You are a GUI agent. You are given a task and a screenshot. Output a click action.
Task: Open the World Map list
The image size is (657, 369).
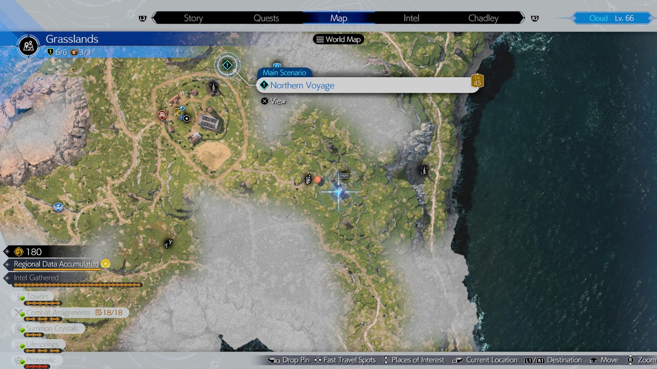point(338,39)
